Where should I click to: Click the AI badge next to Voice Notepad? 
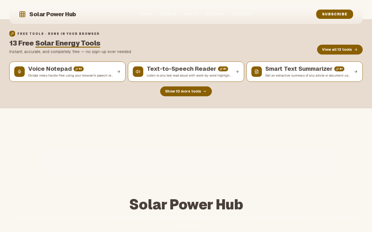click(x=78, y=69)
